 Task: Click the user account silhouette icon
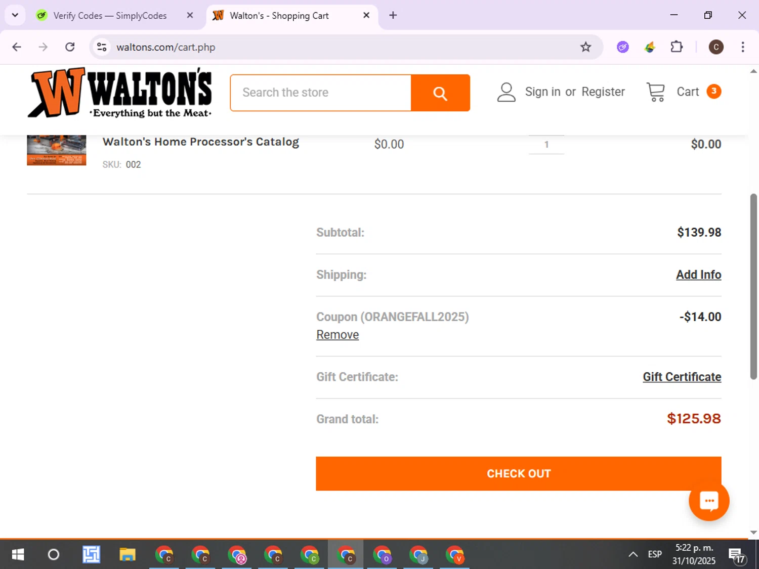click(x=506, y=92)
